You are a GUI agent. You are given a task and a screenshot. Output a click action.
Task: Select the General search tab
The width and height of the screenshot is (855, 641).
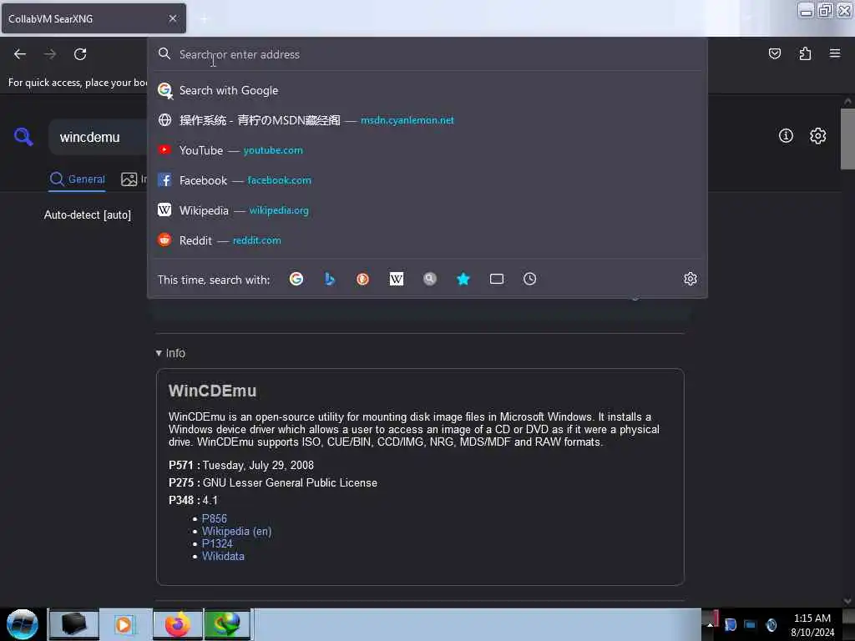pos(78,179)
